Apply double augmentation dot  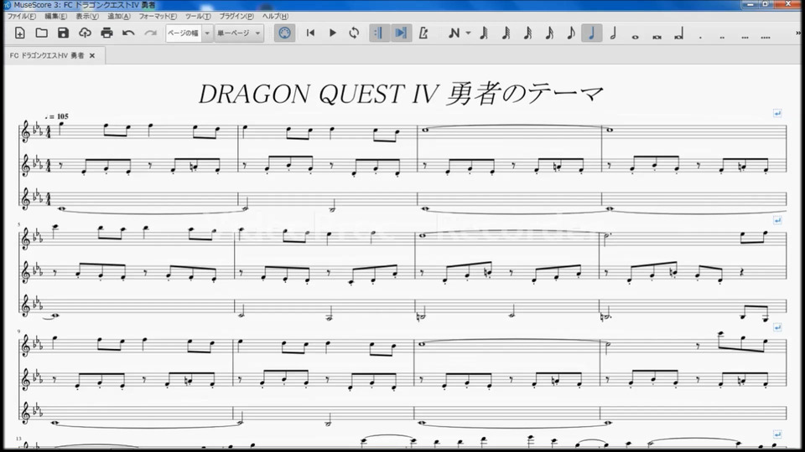coord(722,36)
